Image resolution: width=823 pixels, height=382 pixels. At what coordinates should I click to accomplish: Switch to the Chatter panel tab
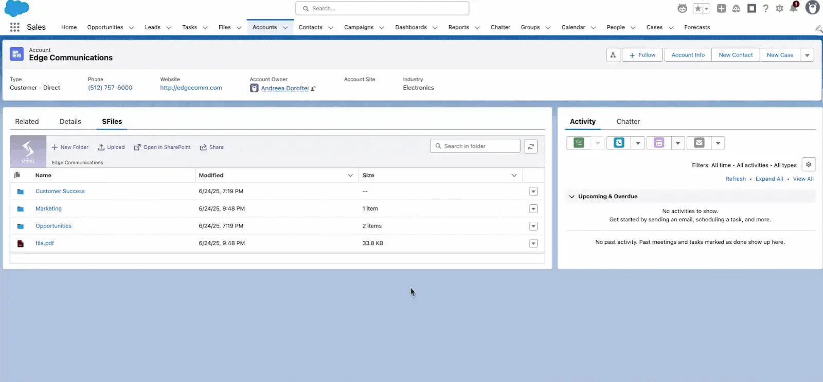coord(628,122)
